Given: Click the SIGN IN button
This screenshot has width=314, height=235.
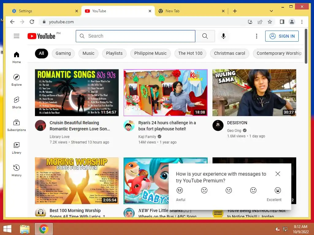Looking at the screenshot, I should click(282, 36).
